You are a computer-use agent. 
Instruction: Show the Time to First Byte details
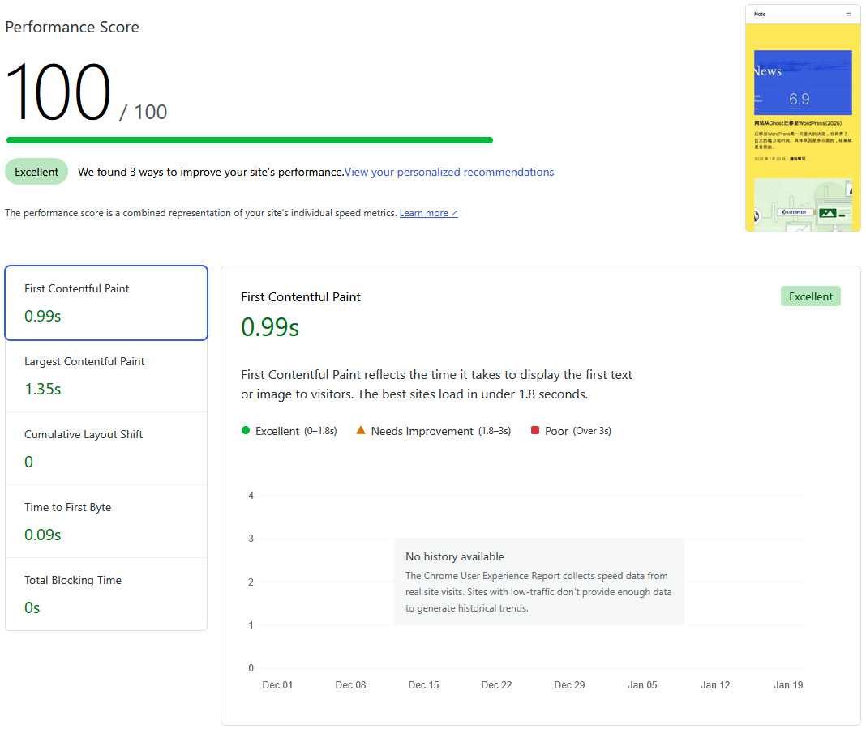point(105,522)
